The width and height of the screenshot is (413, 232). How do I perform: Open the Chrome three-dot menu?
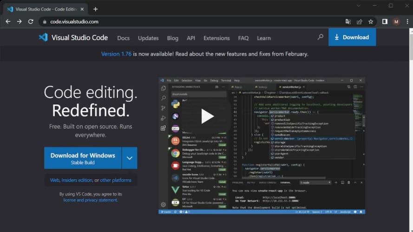(407, 21)
